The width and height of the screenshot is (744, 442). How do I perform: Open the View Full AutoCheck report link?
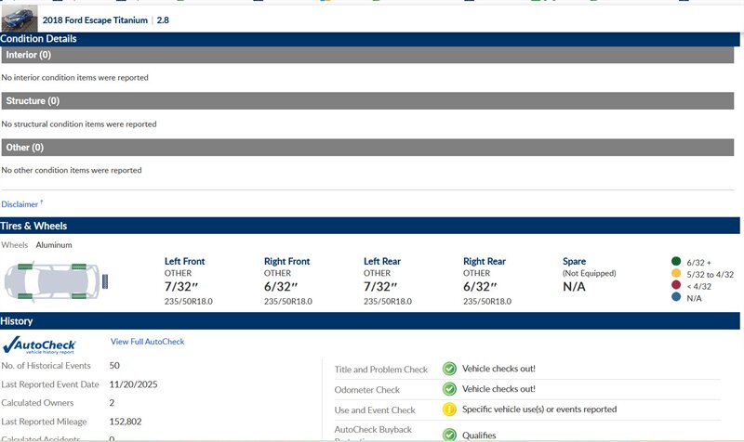pyautogui.click(x=147, y=342)
